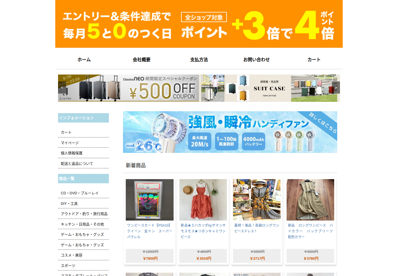This screenshot has height=276, width=398.
Task: Open 最終！美品！高級ロングワンピースドレス title link
Action: click(x=257, y=228)
